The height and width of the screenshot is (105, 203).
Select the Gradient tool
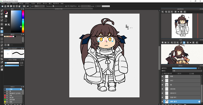(2, 35)
